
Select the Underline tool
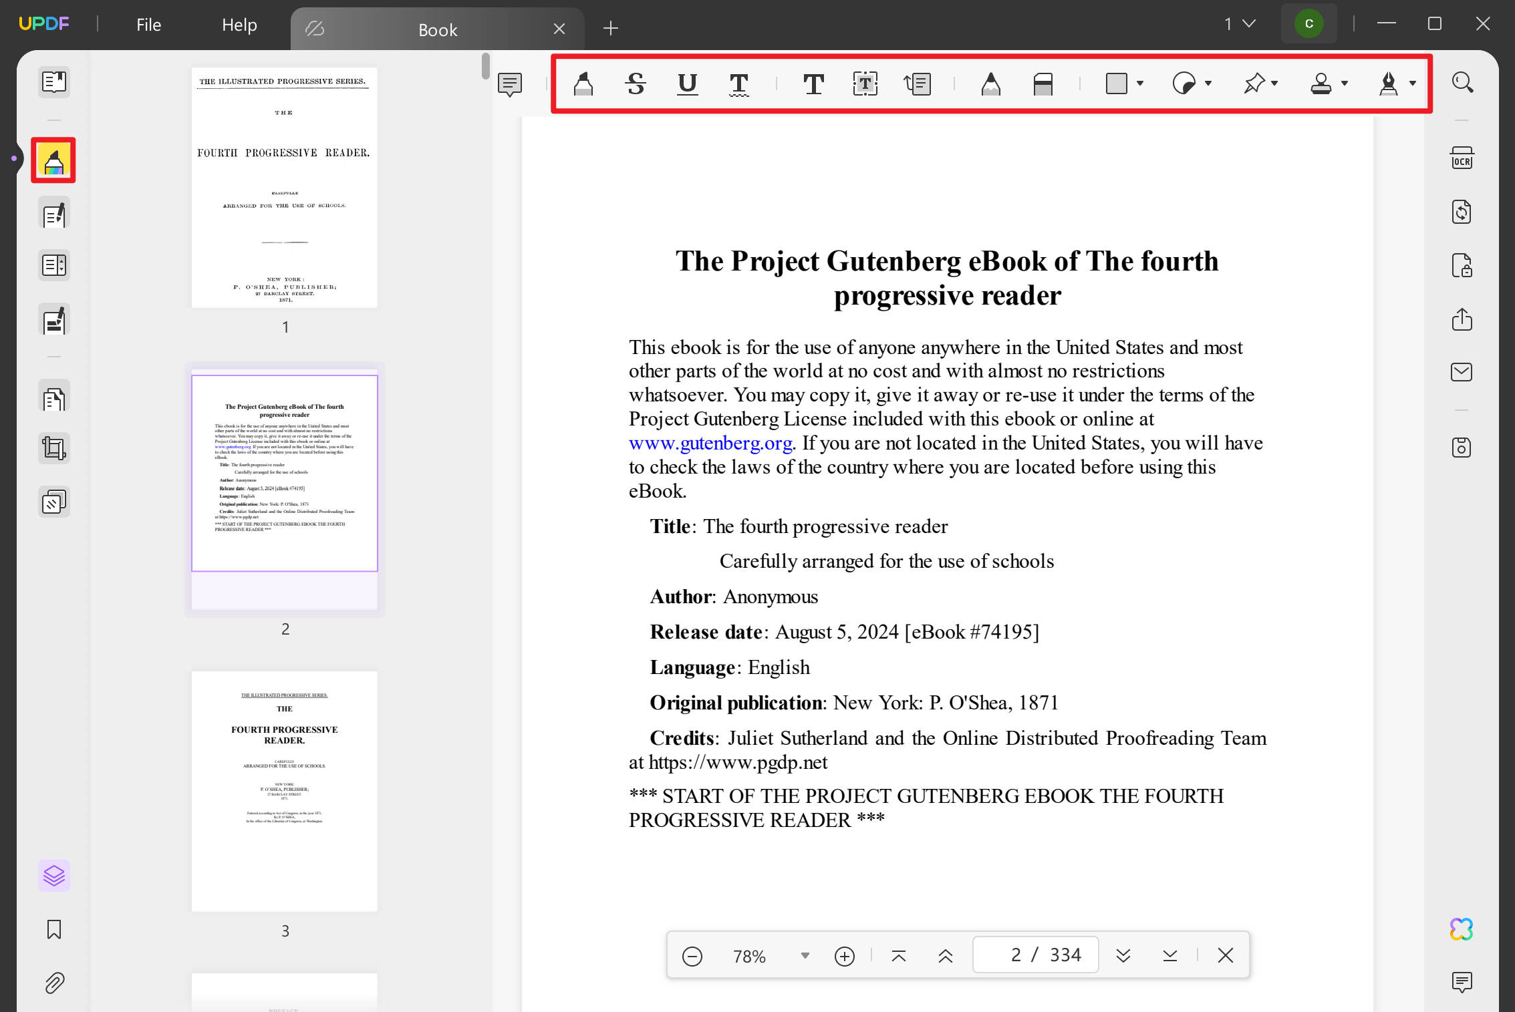tap(688, 83)
